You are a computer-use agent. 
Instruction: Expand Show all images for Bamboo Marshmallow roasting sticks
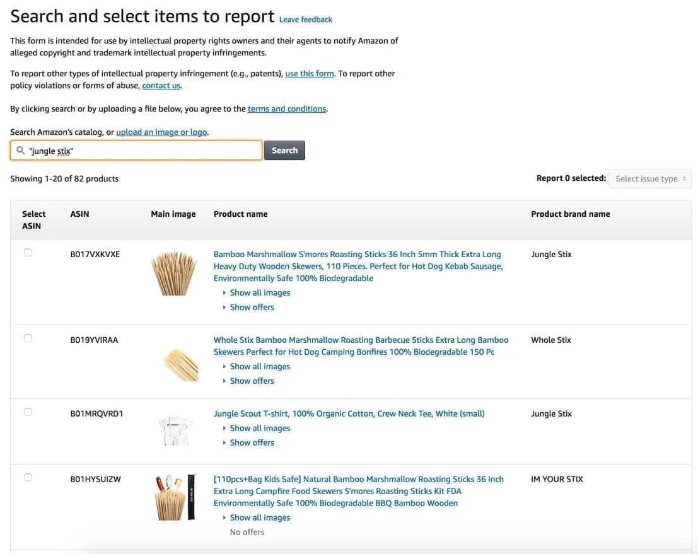pyautogui.click(x=260, y=291)
